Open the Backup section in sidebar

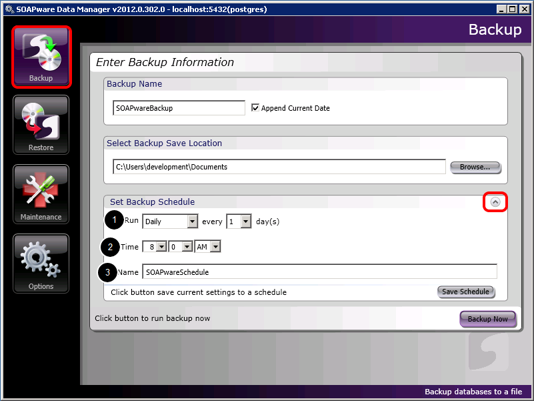(41, 57)
